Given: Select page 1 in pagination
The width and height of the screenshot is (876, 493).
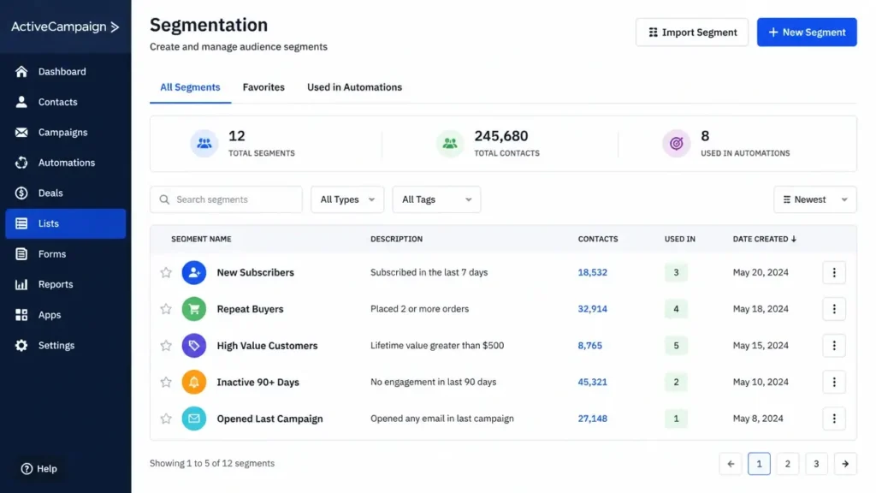Looking at the screenshot, I should [x=759, y=463].
